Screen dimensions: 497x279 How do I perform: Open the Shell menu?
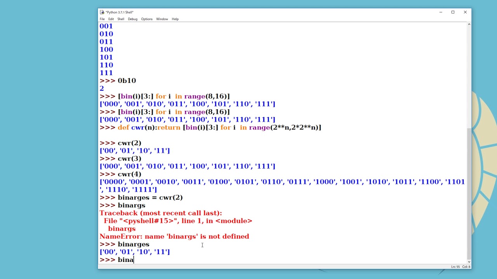[121, 19]
